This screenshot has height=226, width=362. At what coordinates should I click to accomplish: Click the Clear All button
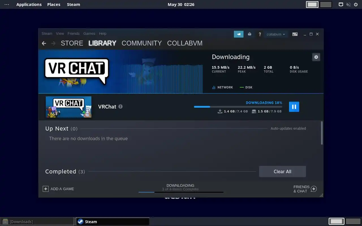[283, 171]
